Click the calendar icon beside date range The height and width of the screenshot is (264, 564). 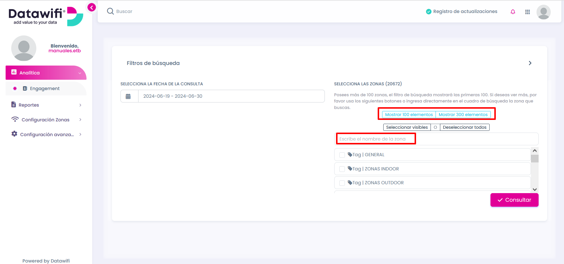[128, 96]
